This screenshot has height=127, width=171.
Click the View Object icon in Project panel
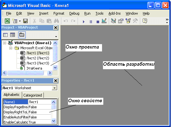(12, 35)
